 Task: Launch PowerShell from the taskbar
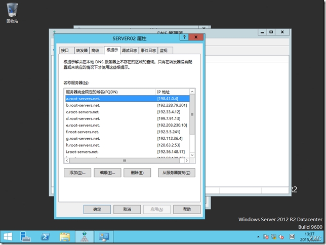45,236
